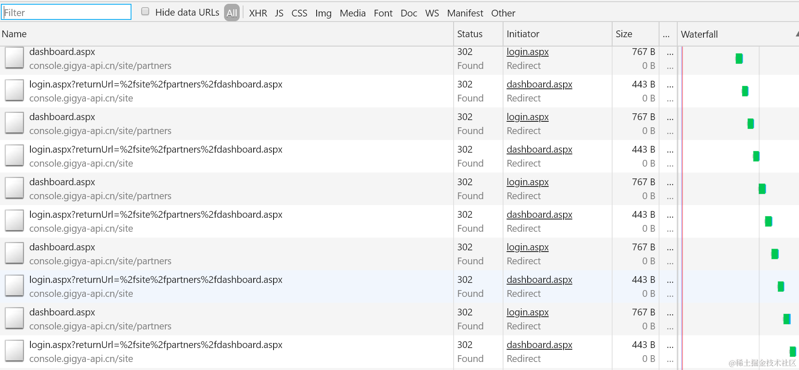Open initiator link of third login.aspx request
This screenshot has width=799, height=370.
[539, 215]
